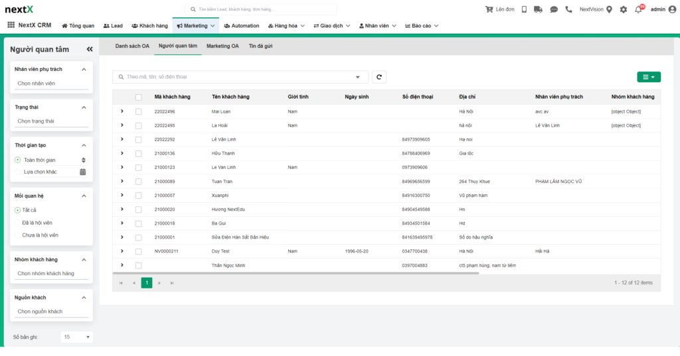
Task: Click the delivery truck icon
Action: point(538,9)
